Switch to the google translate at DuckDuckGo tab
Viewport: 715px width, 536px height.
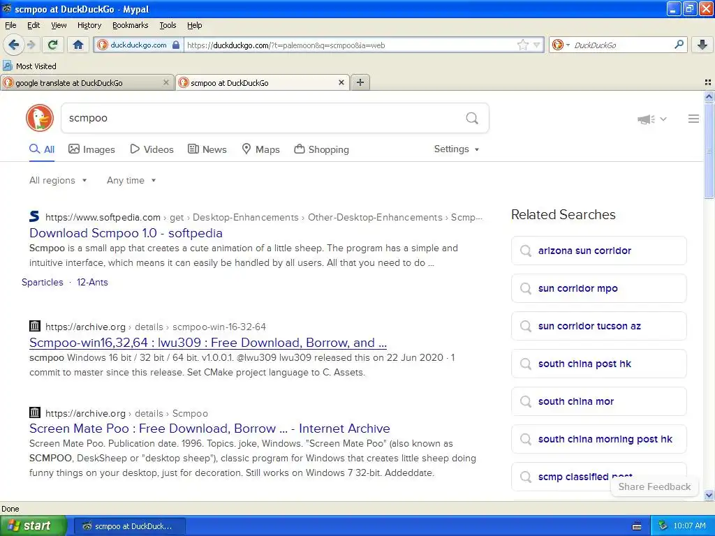pos(87,82)
